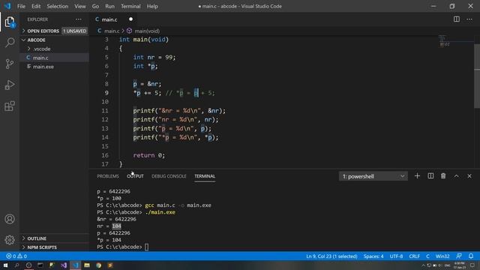Image resolution: width=480 pixels, height=270 pixels.
Task: Open the Help menu
Action: (x=152, y=6)
